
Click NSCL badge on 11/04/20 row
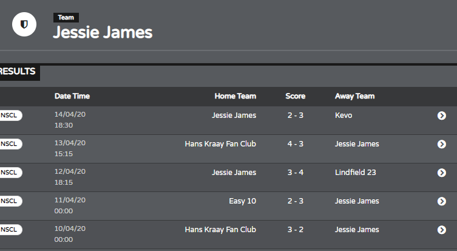pyautogui.click(x=10, y=201)
